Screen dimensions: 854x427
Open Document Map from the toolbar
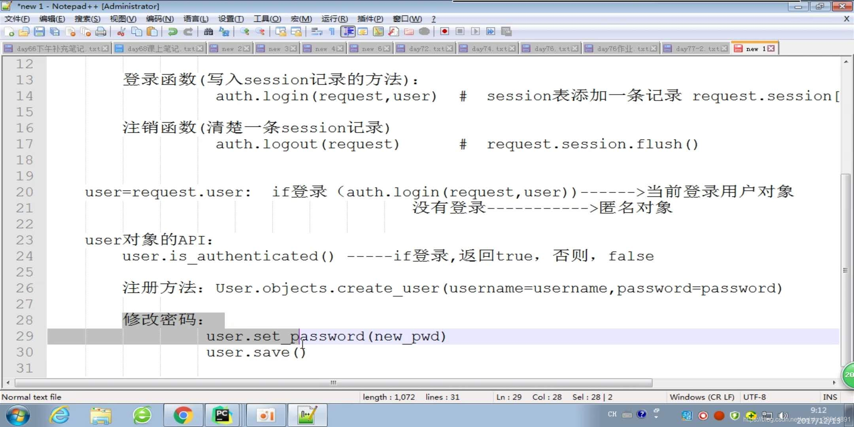pos(378,32)
